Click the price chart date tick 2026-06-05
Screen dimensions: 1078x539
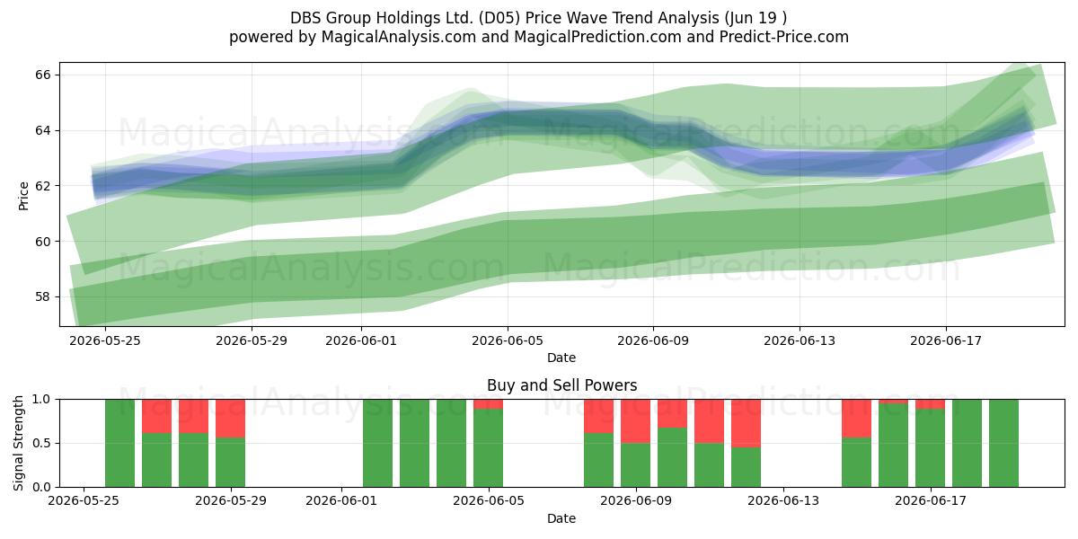tap(508, 340)
